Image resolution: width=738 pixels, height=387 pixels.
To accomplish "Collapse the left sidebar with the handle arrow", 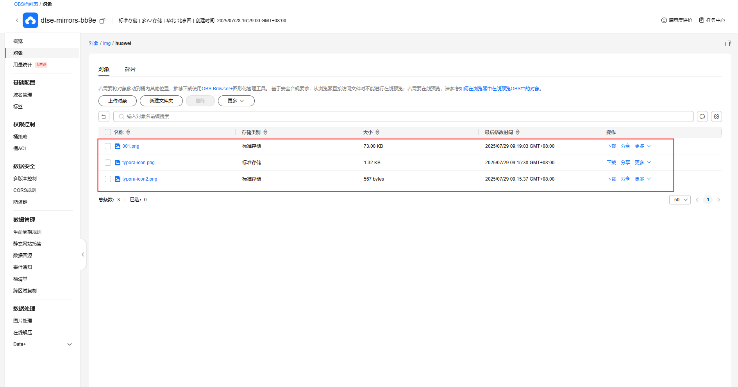I will coord(83,254).
